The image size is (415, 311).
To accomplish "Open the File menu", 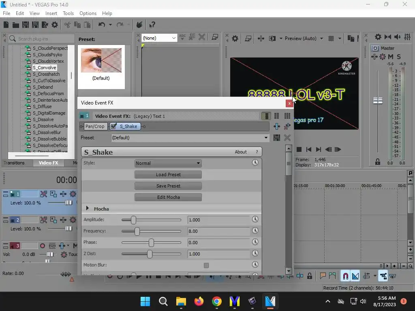I will [x=6, y=13].
